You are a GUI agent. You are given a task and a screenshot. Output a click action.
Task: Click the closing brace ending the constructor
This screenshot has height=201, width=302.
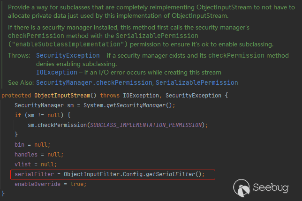[3, 194]
